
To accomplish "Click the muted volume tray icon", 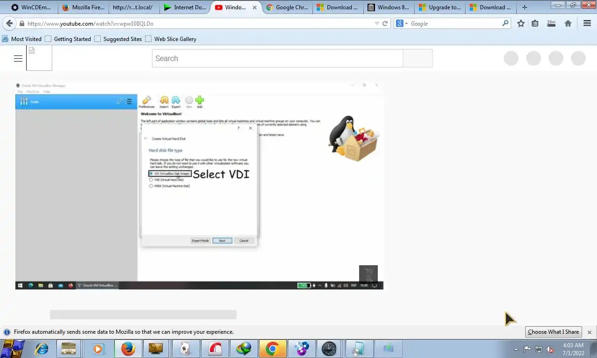I will 550,349.
